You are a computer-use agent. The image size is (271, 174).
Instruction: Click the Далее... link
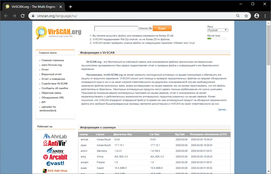pyautogui.click(x=223, y=110)
